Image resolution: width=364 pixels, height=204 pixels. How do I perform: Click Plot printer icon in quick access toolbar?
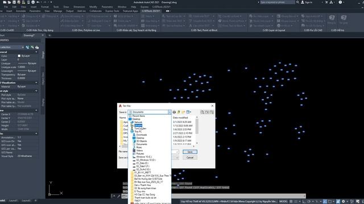coord(33,2)
